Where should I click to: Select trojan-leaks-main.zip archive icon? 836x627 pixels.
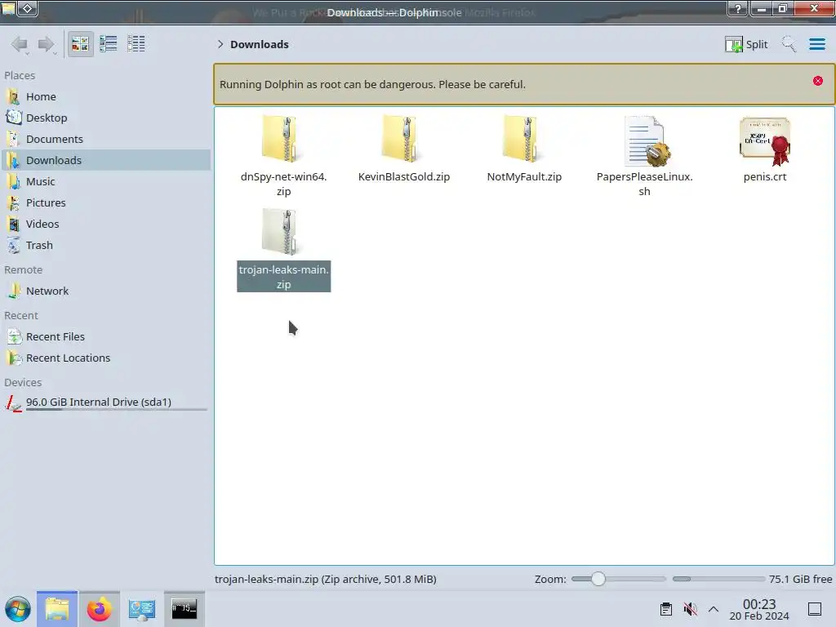click(x=283, y=231)
